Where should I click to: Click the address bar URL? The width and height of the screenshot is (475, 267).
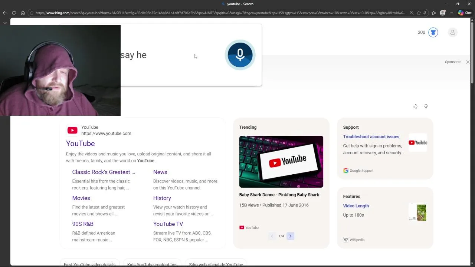(220, 13)
